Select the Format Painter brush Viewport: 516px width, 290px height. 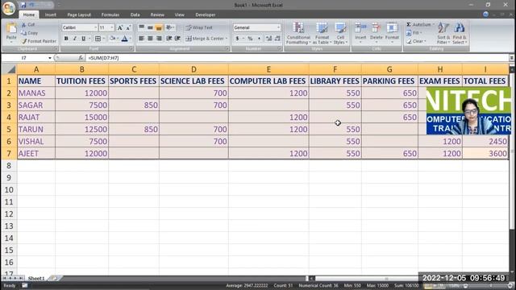click(39, 41)
